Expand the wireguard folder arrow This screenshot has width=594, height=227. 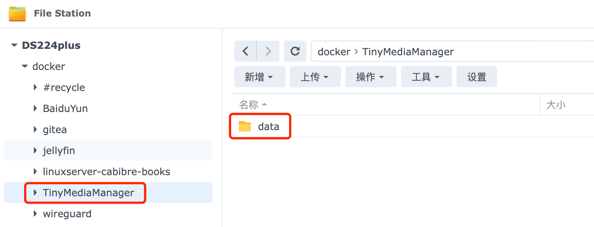[x=35, y=214]
